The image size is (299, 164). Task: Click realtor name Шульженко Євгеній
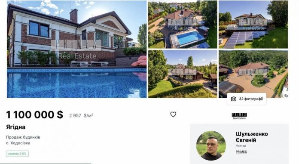pos(252,137)
